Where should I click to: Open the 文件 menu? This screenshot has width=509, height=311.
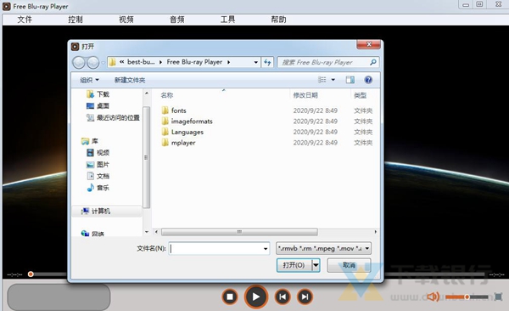tap(25, 20)
